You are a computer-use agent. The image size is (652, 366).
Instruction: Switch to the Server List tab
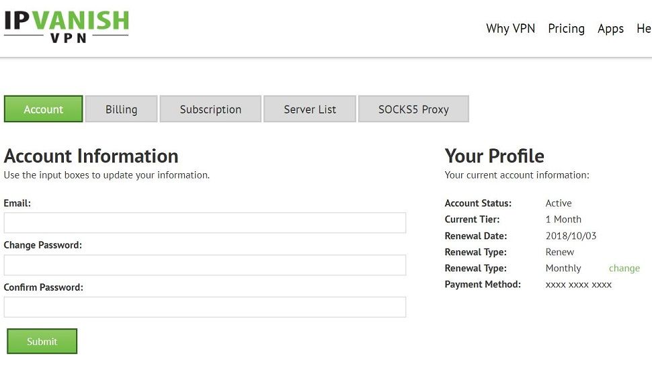(x=310, y=109)
